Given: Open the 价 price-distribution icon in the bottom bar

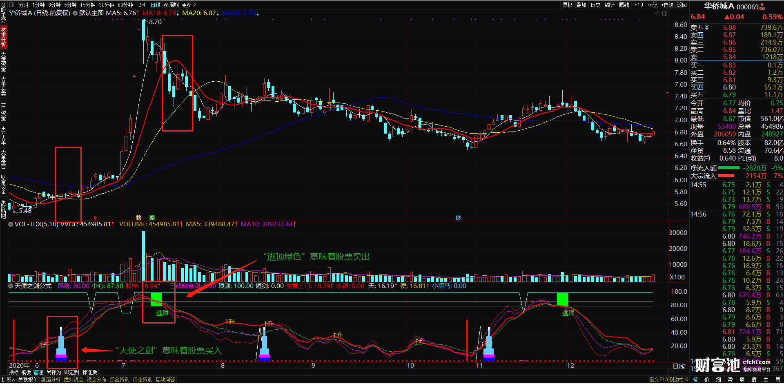Looking at the screenshot, I should pyautogui.click(x=707, y=380).
